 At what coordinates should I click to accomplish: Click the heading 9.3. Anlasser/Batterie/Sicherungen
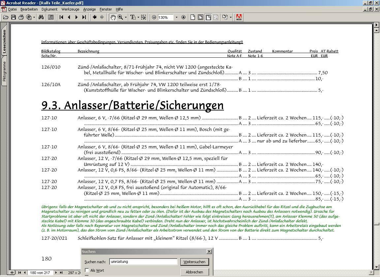tap(132, 106)
